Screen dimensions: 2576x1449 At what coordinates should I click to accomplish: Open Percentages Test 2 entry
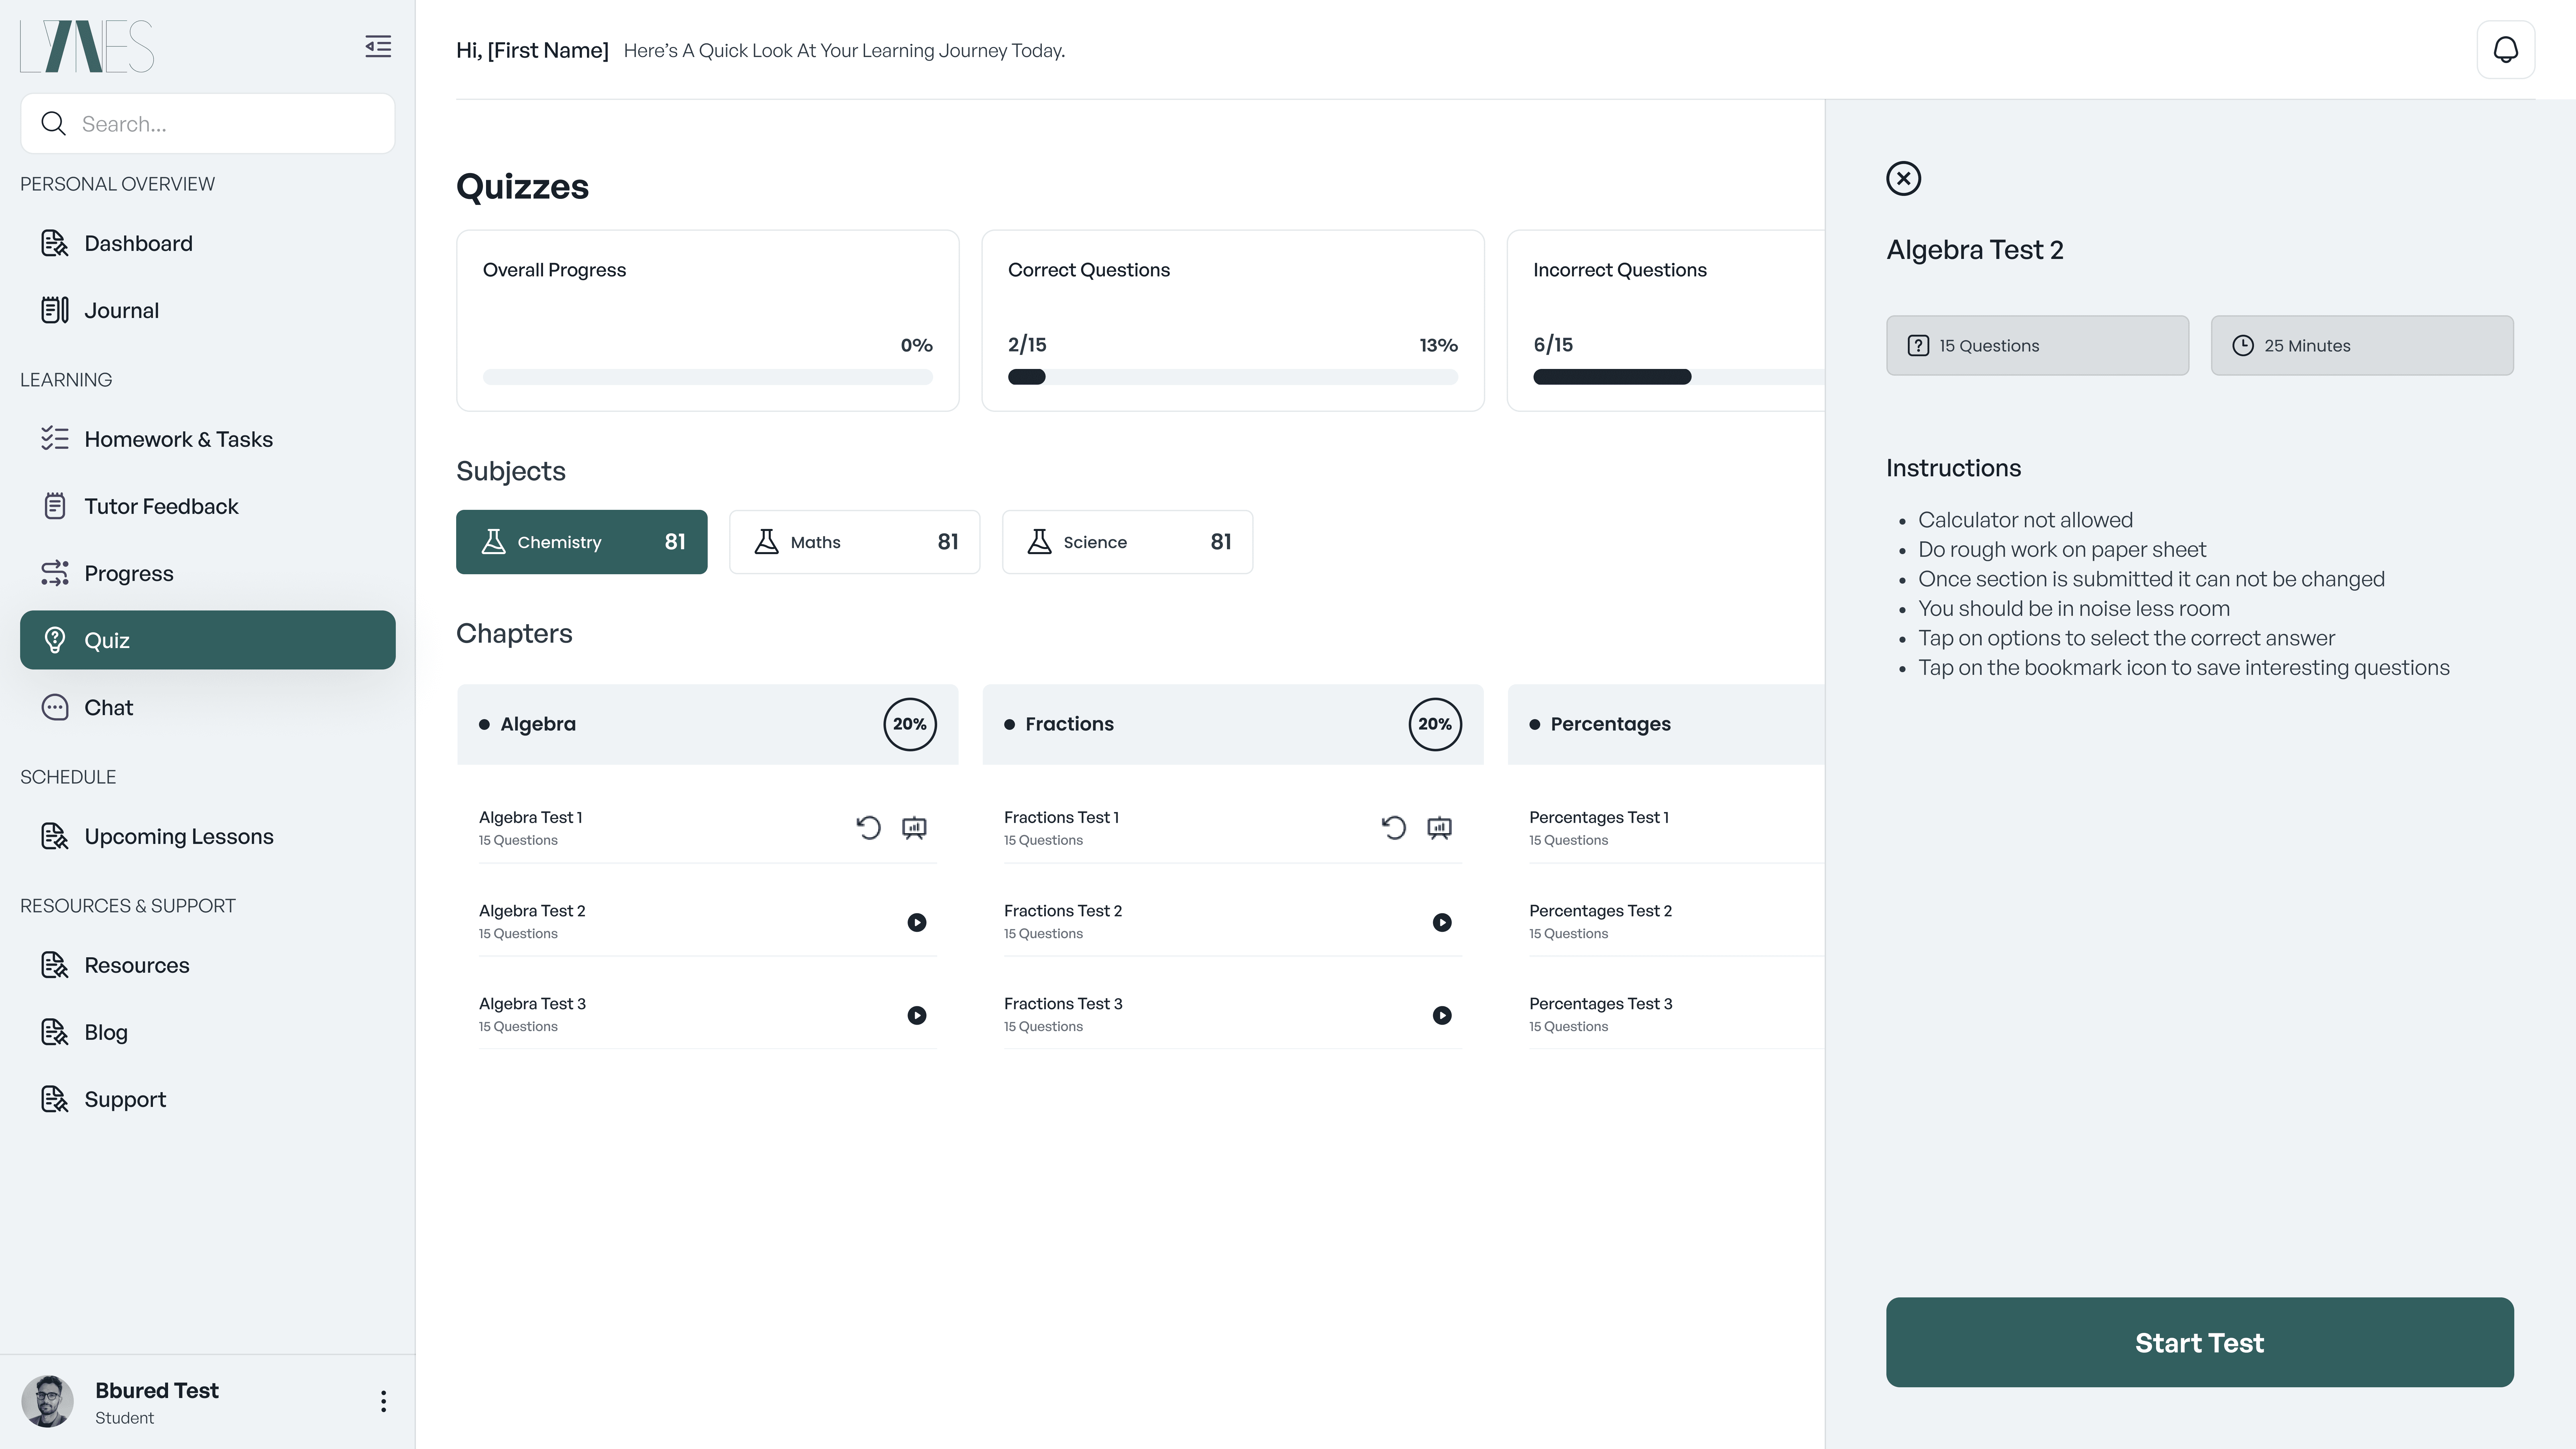pyautogui.click(x=1600, y=920)
